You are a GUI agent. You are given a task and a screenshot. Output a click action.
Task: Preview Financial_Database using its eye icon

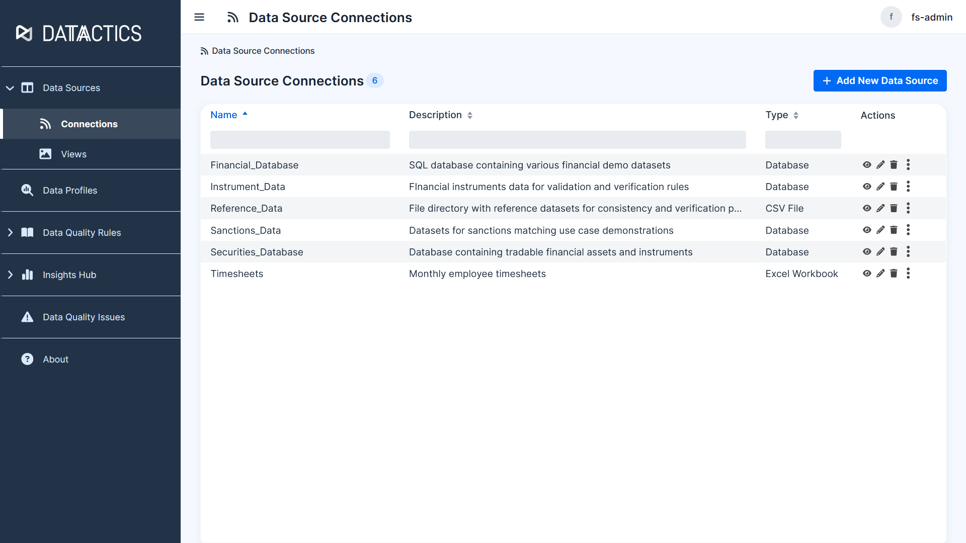point(867,164)
